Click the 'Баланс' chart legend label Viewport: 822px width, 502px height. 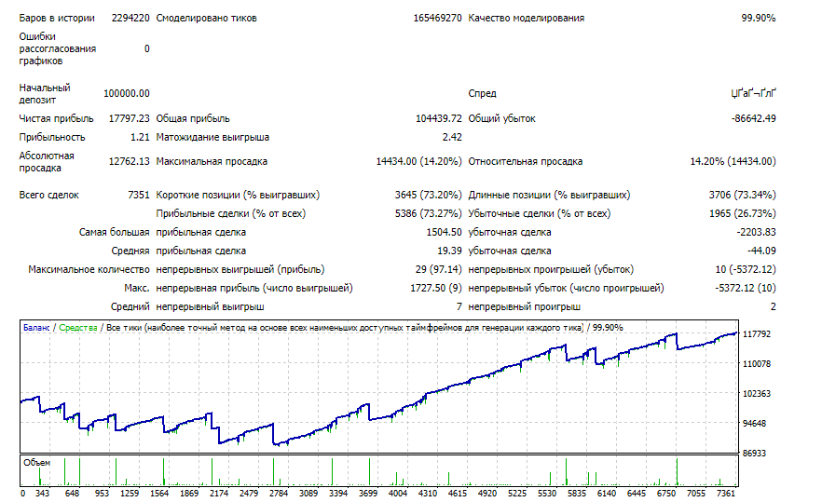click(36, 328)
